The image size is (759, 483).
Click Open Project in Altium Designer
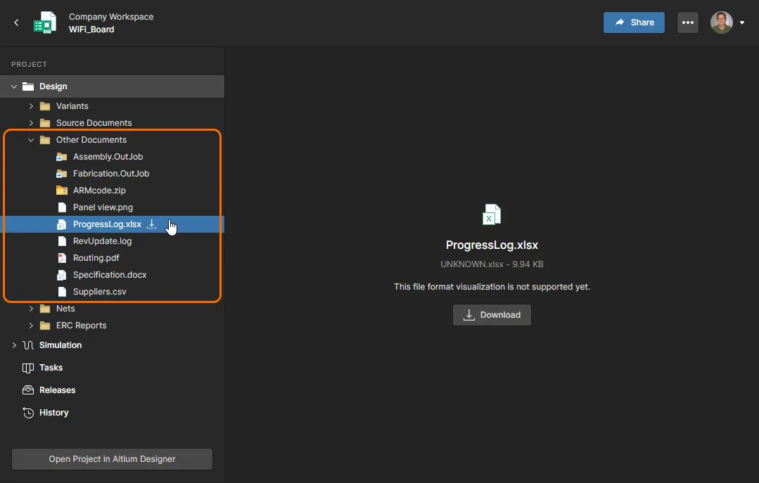point(112,459)
